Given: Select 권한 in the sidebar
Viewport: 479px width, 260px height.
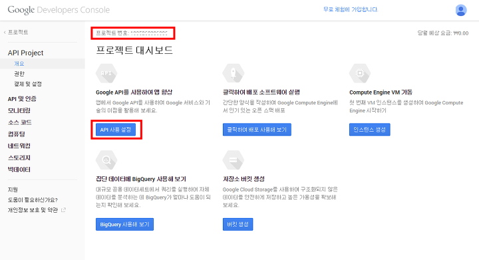Looking at the screenshot, I should pos(19,74).
